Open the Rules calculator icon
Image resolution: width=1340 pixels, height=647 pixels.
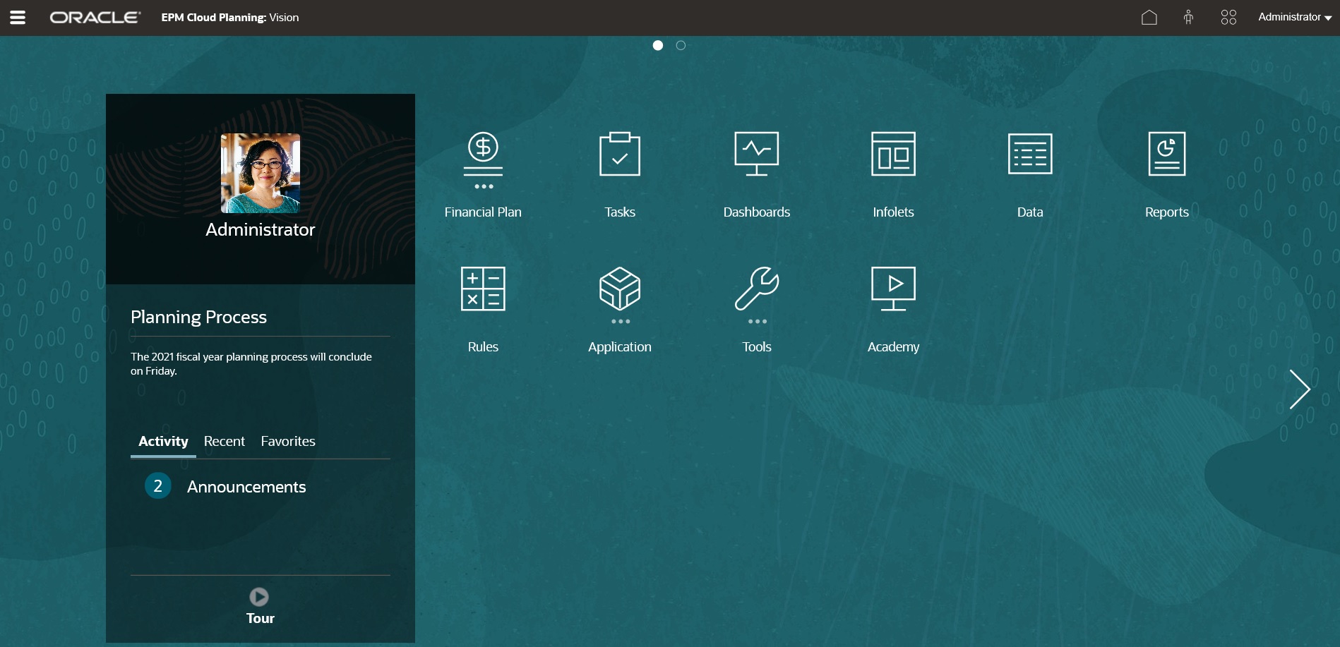pos(482,289)
